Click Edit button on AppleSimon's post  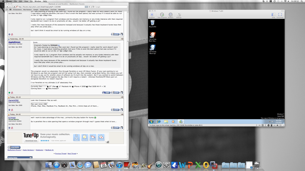[106, 93]
